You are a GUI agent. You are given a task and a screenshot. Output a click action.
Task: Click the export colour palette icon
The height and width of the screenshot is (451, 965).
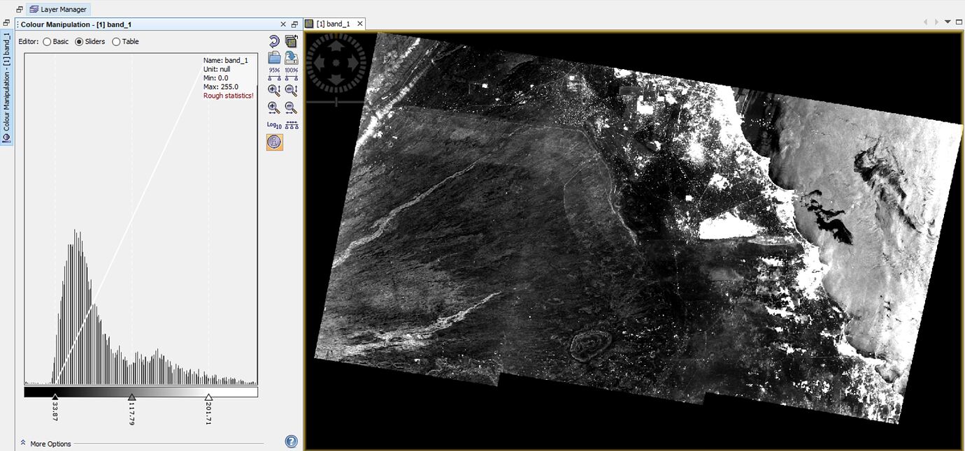(x=291, y=58)
